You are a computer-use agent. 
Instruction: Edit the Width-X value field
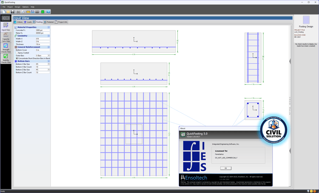point(43,39)
